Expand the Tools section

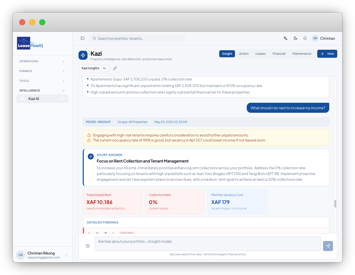coord(42,81)
